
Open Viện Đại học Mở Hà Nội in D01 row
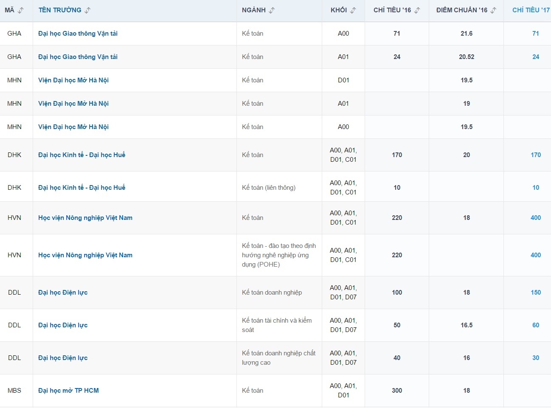click(x=73, y=80)
